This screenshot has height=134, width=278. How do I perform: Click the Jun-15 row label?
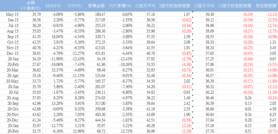(12, 20)
